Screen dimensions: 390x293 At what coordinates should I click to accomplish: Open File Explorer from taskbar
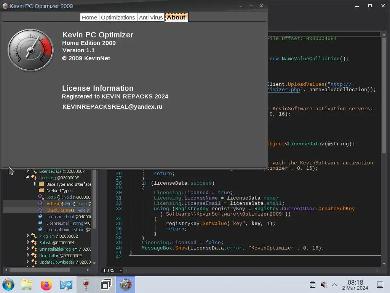[27, 285]
